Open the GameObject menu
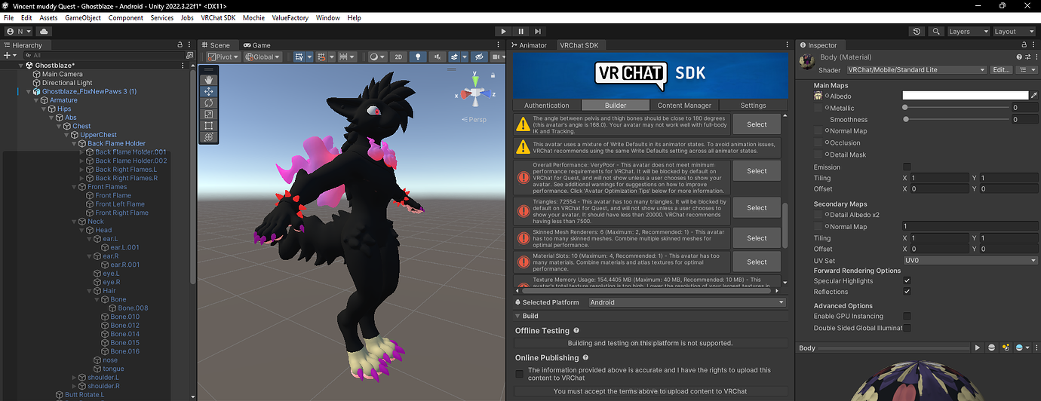 83,17
